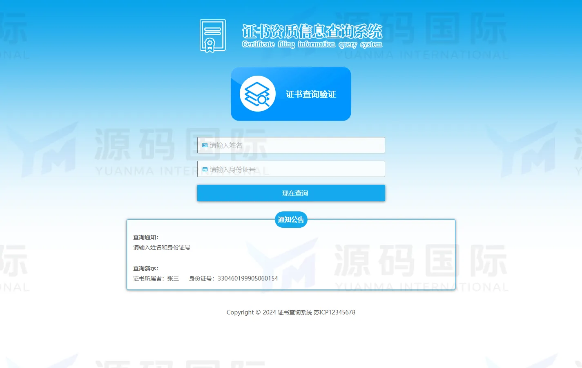Click the 通知公告 badge label
This screenshot has width=582, height=368.
coord(291,220)
